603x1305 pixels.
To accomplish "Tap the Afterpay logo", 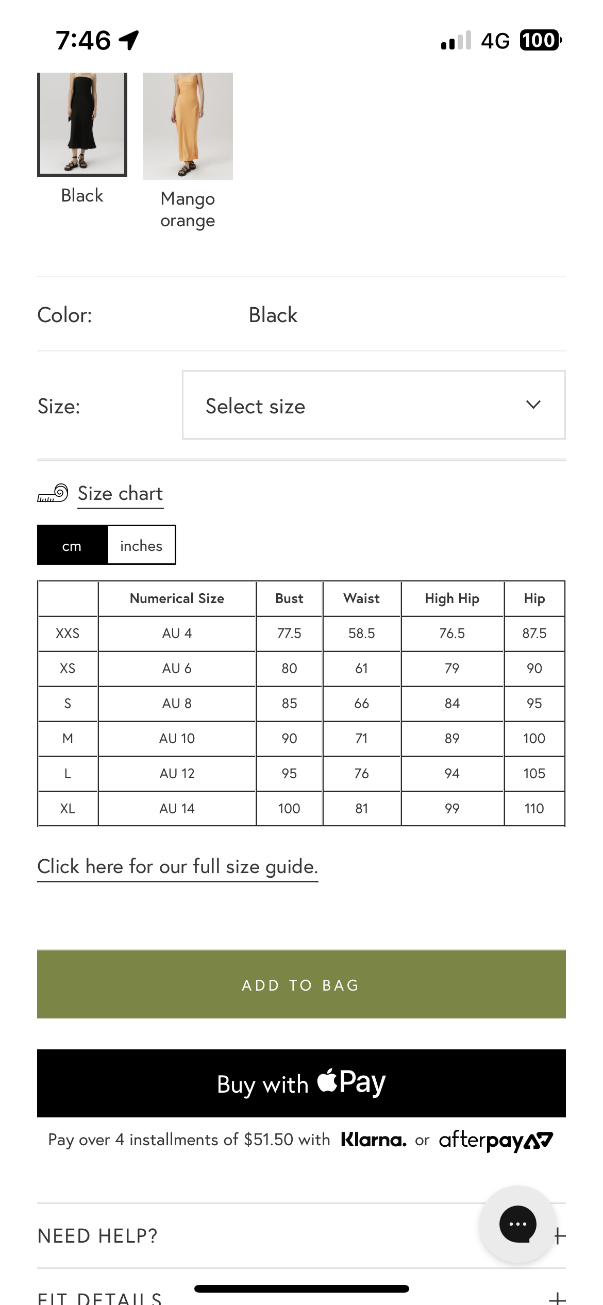I will [496, 1140].
